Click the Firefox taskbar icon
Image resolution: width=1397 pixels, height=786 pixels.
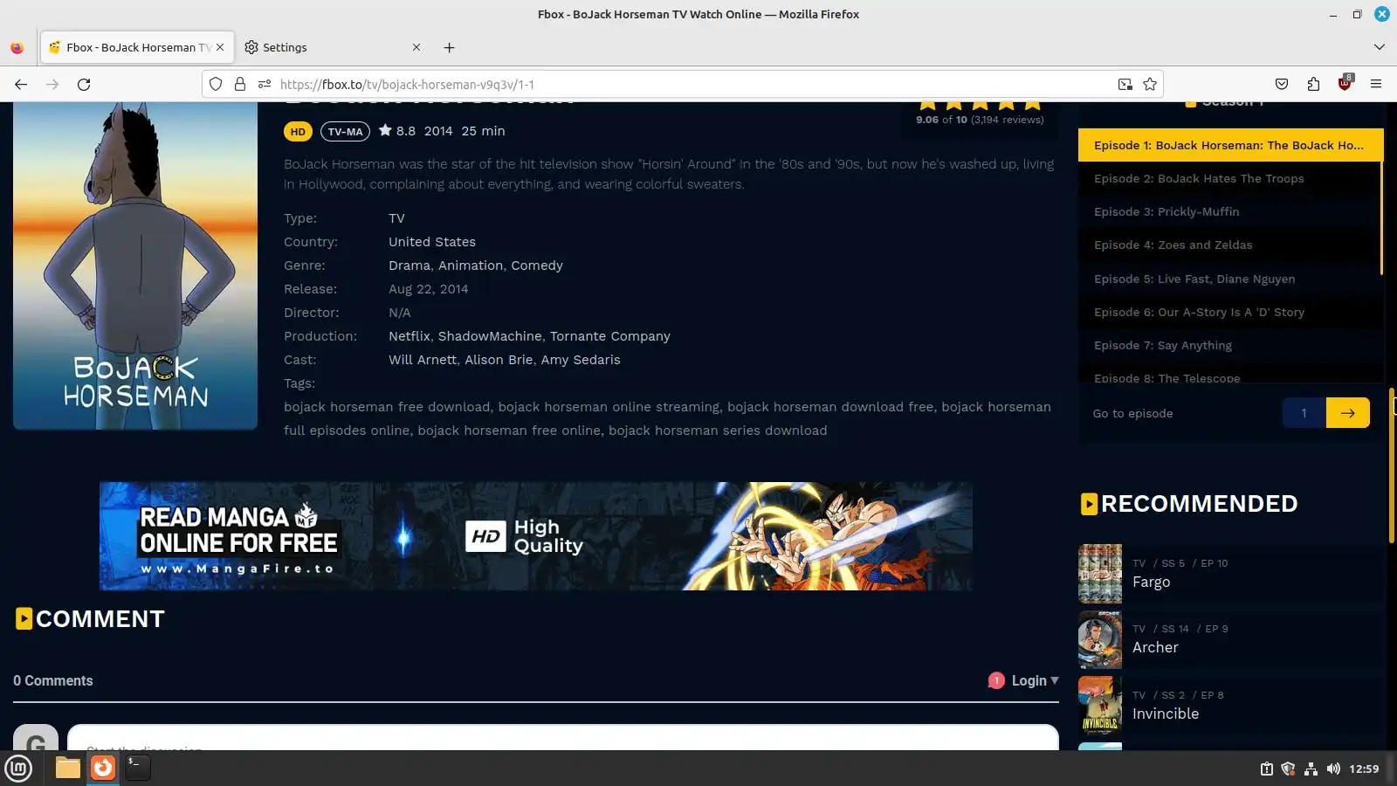(x=103, y=768)
